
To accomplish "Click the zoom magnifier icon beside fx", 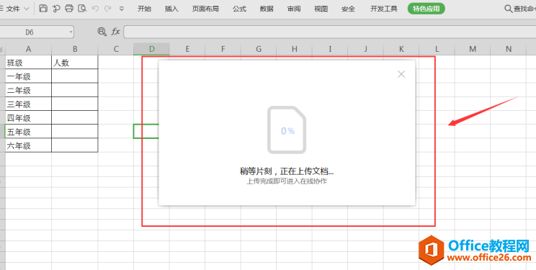I will click(x=102, y=32).
